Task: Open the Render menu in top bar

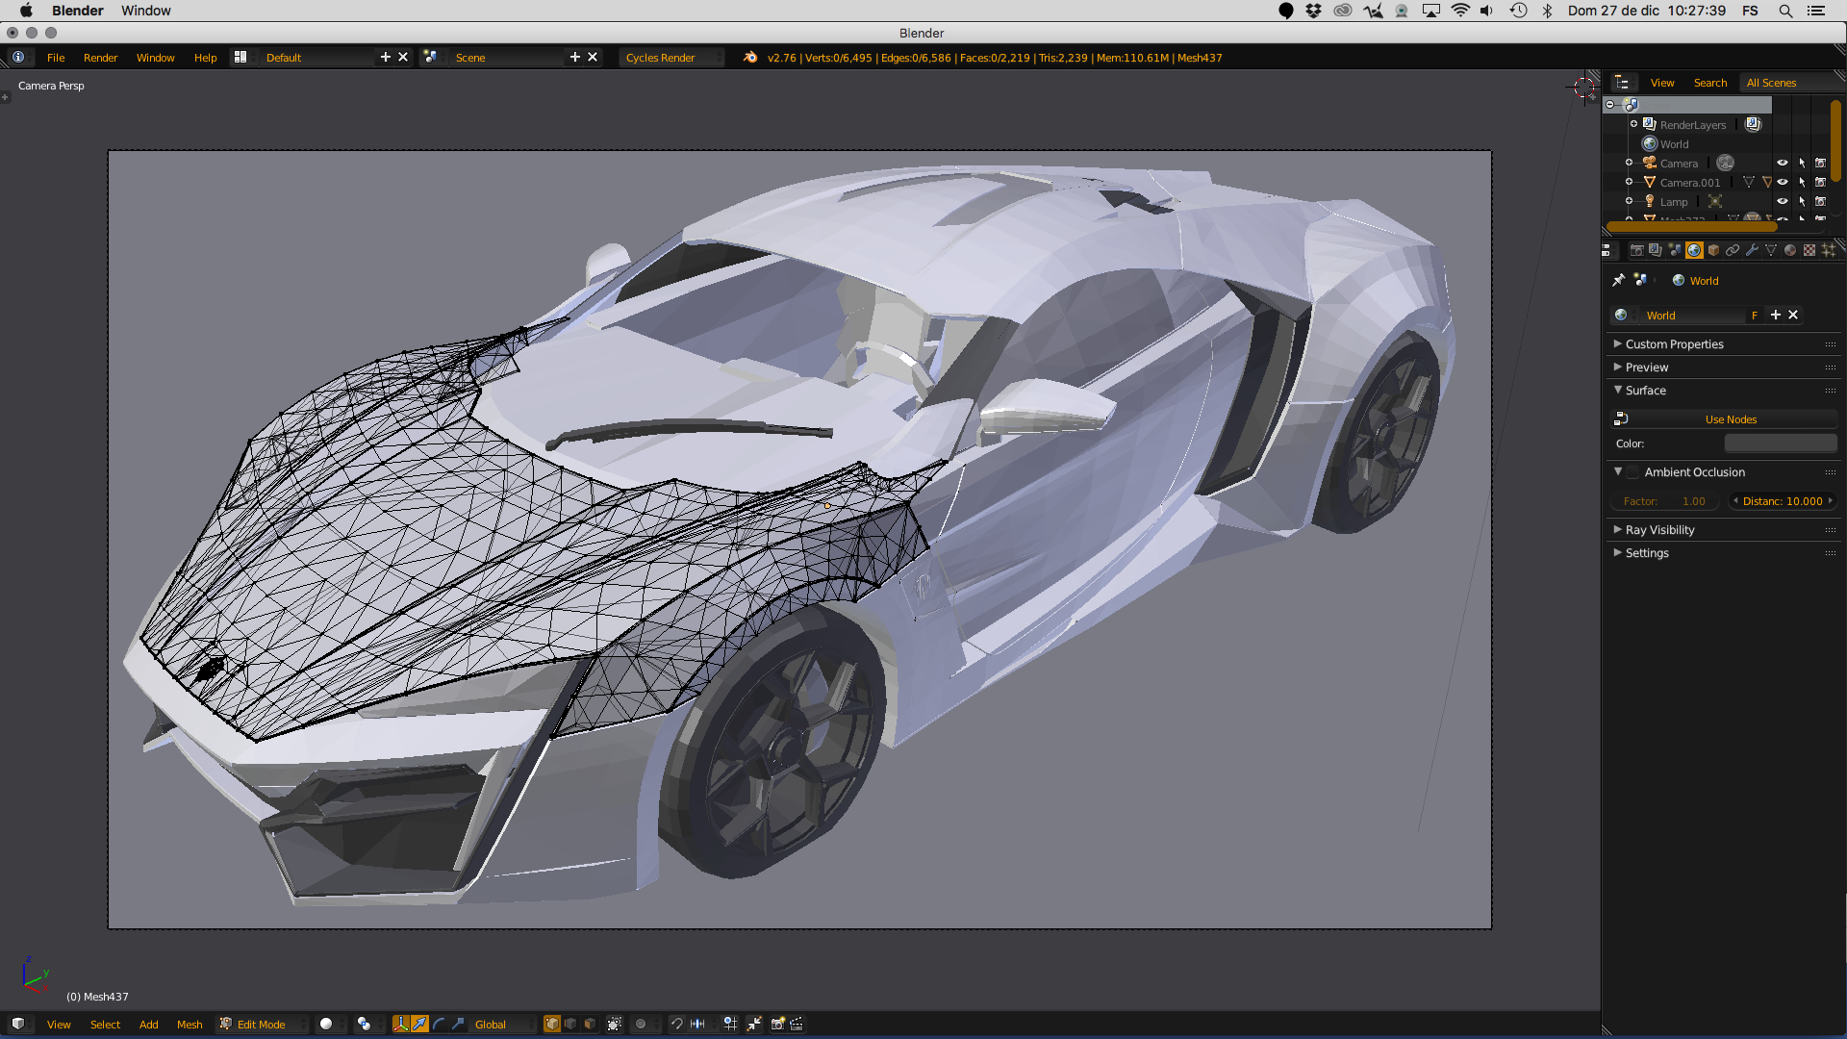Action: pyautogui.click(x=100, y=58)
